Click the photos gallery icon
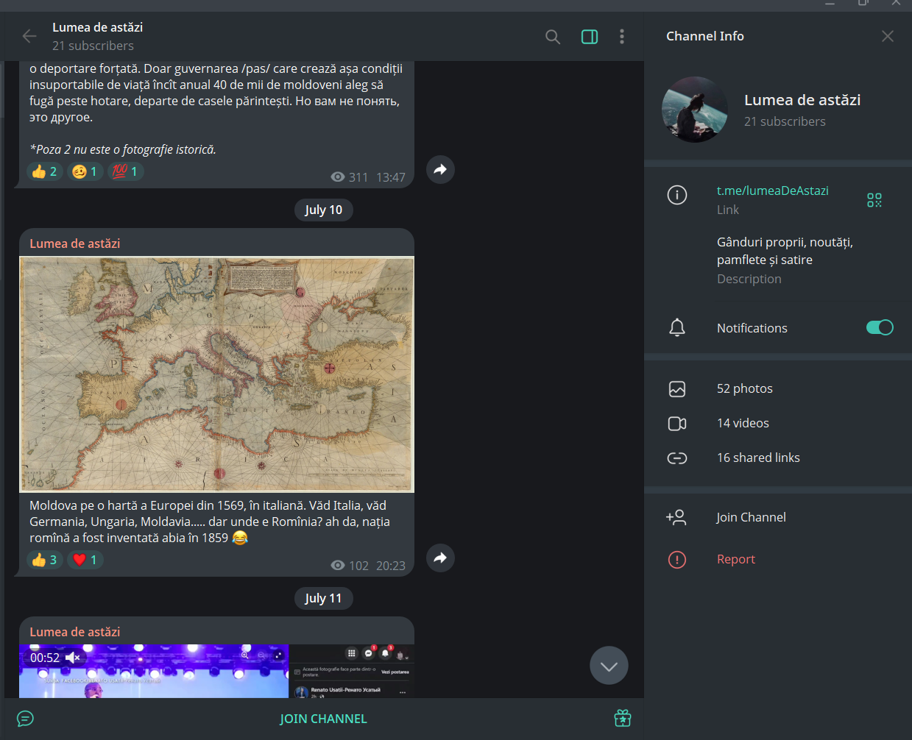 (x=677, y=389)
